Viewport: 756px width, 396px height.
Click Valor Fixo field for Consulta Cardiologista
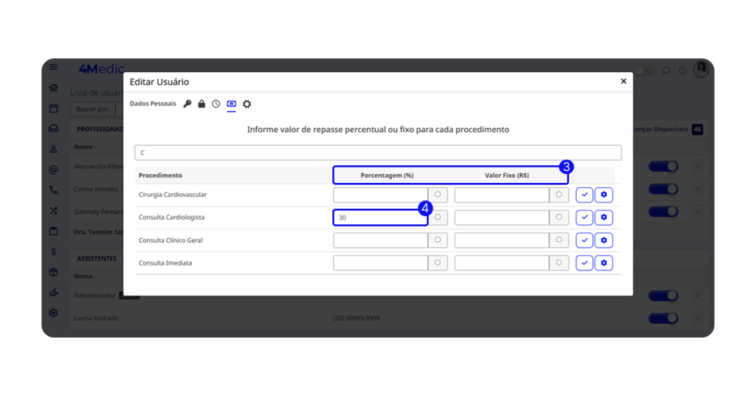click(501, 218)
